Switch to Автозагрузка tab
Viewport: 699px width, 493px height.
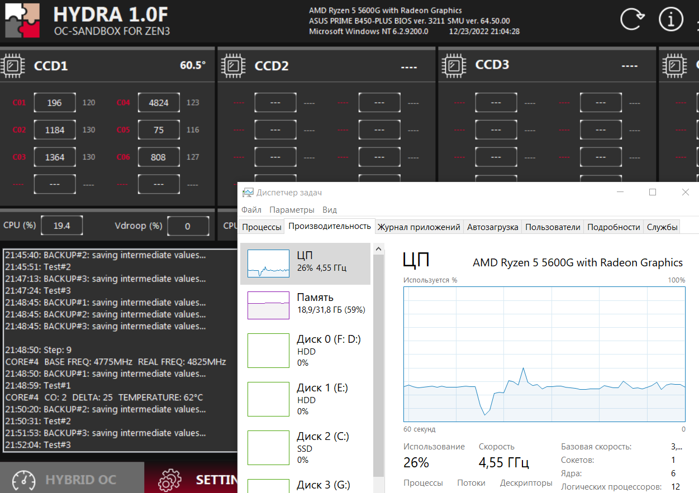coord(492,227)
